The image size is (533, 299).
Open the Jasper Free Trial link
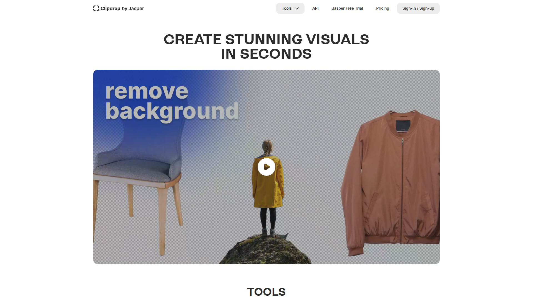tap(347, 8)
